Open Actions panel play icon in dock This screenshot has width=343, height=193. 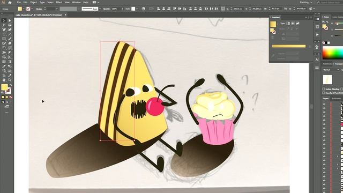[317, 34]
